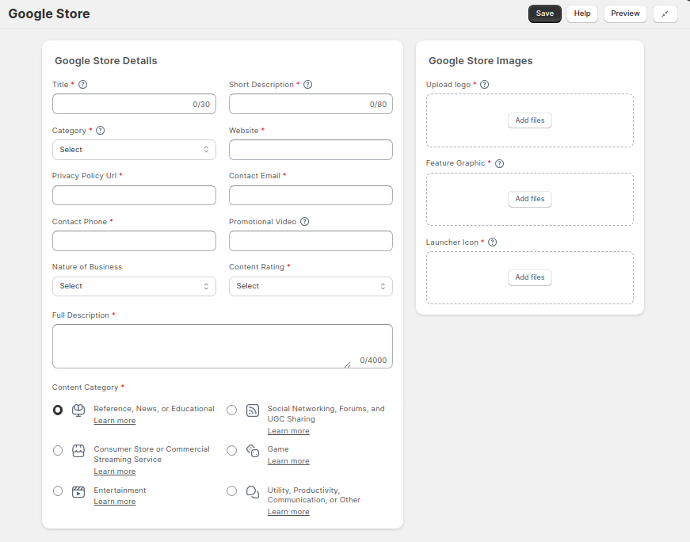This screenshot has width=690, height=542.
Task: Click the collapse arrows icon button
Action: point(665,13)
